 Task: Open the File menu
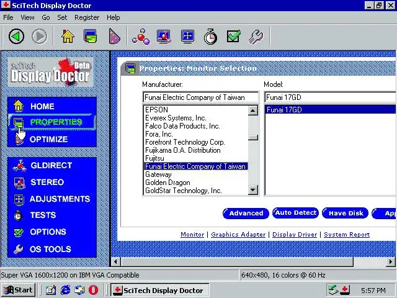click(8, 17)
